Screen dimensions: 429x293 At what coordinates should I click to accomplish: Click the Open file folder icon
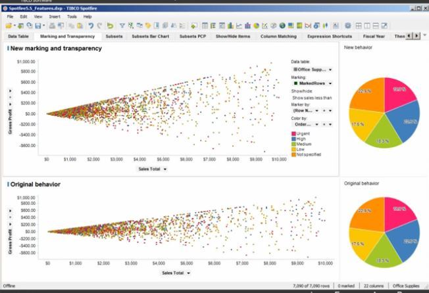click(x=9, y=25)
